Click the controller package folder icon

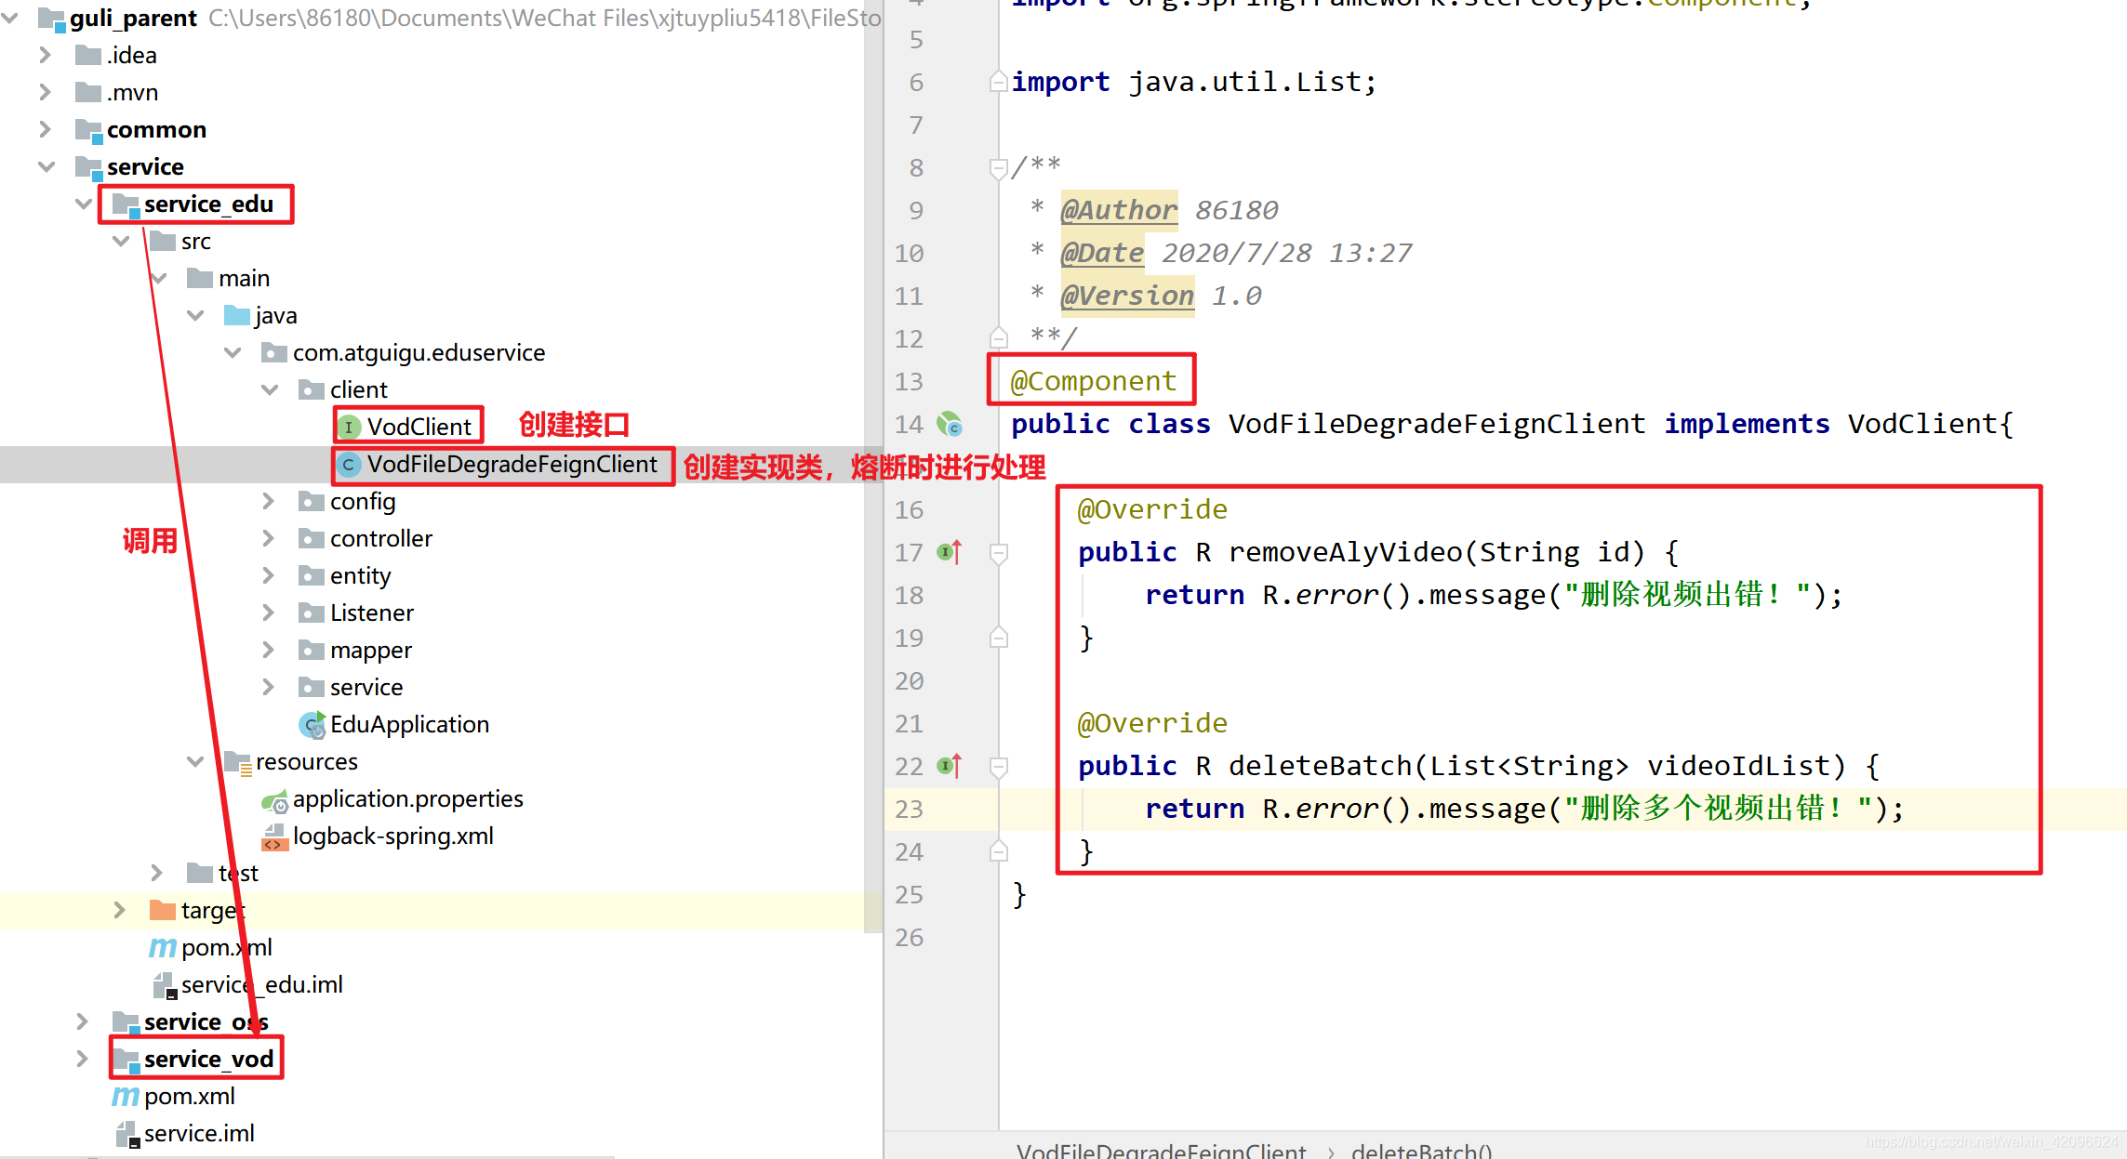tap(312, 538)
